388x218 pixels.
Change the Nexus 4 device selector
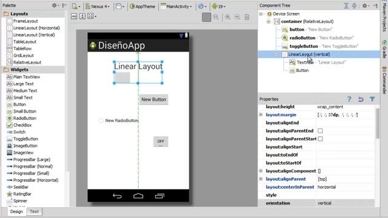pyautogui.click(x=97, y=7)
